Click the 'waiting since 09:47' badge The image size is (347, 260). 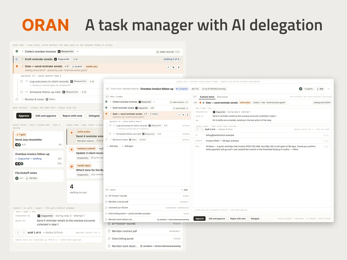322,103
